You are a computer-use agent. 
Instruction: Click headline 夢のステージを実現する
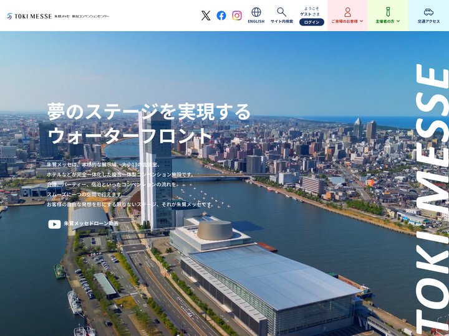click(149, 112)
